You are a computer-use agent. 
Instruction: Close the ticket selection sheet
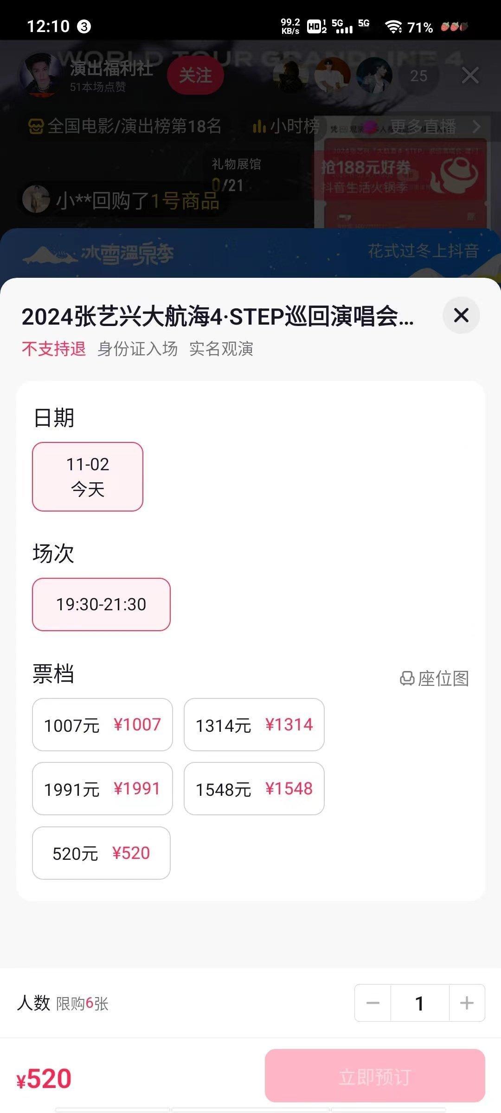pos(461,315)
